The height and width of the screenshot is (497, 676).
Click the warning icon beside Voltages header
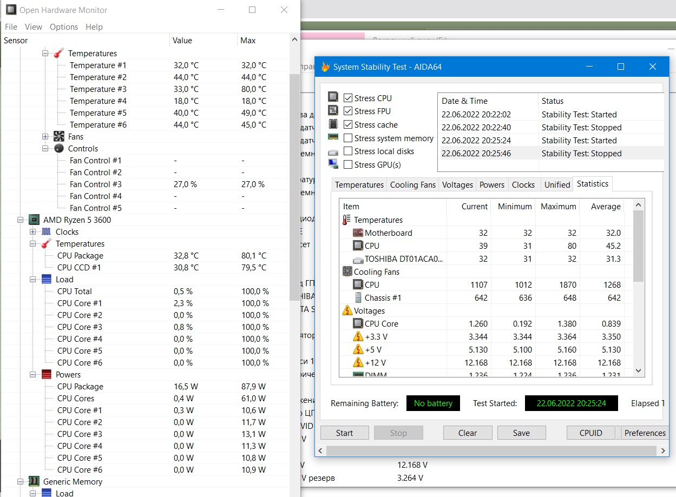[x=347, y=311]
